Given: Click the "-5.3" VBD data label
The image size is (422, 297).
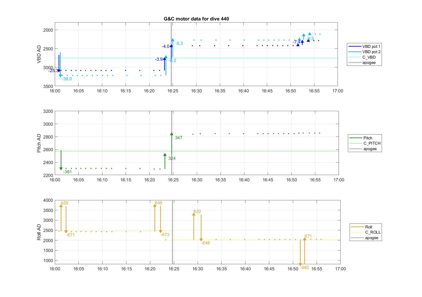Looking at the screenshot, I should pos(179,43).
